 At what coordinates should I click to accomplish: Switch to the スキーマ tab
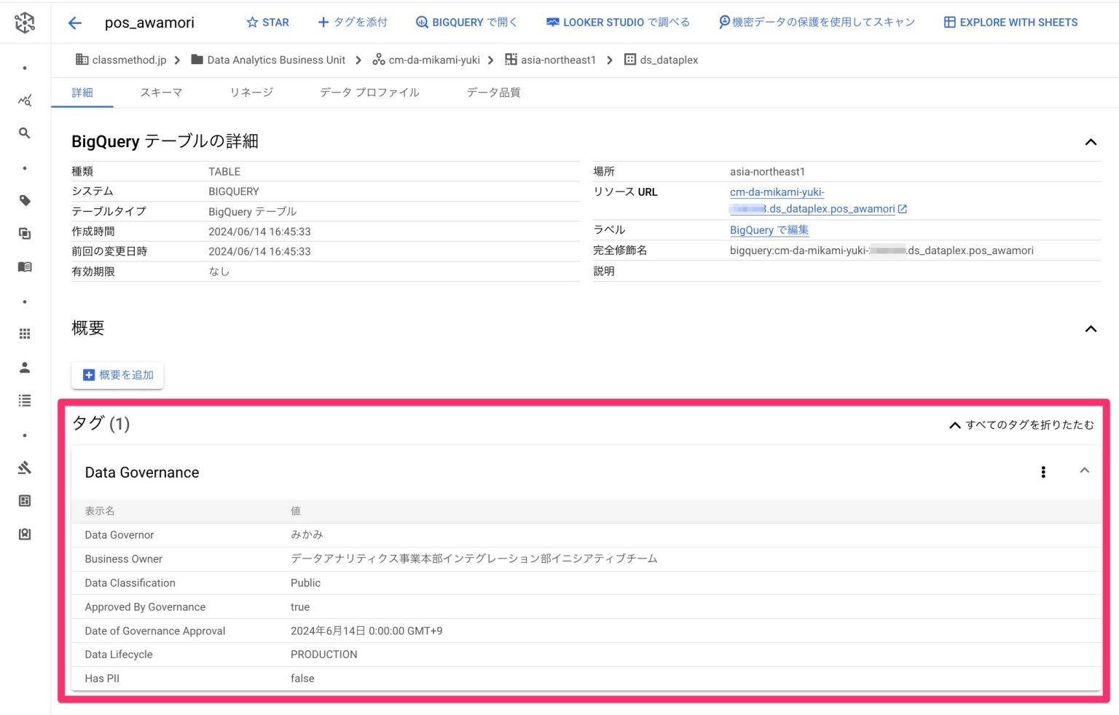[160, 92]
